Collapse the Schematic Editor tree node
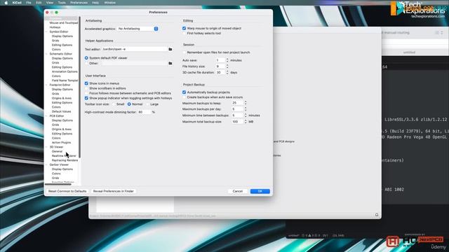This screenshot has width=449, height=252. pyautogui.click(x=47, y=54)
